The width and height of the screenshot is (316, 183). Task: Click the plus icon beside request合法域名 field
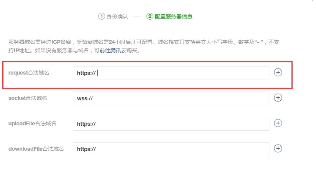point(278,72)
